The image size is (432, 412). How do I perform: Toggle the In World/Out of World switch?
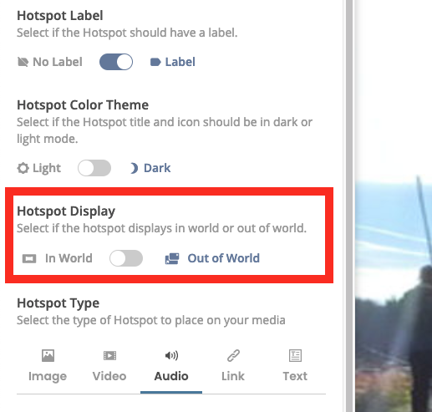coord(126,258)
